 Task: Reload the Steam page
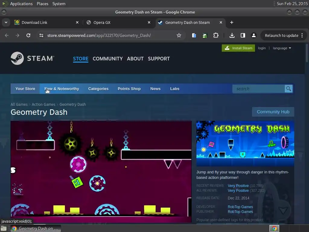point(28,35)
